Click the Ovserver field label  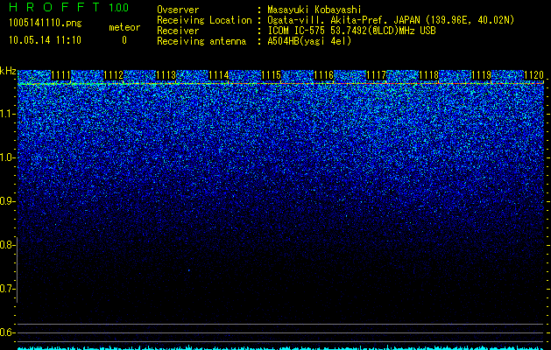click(178, 10)
